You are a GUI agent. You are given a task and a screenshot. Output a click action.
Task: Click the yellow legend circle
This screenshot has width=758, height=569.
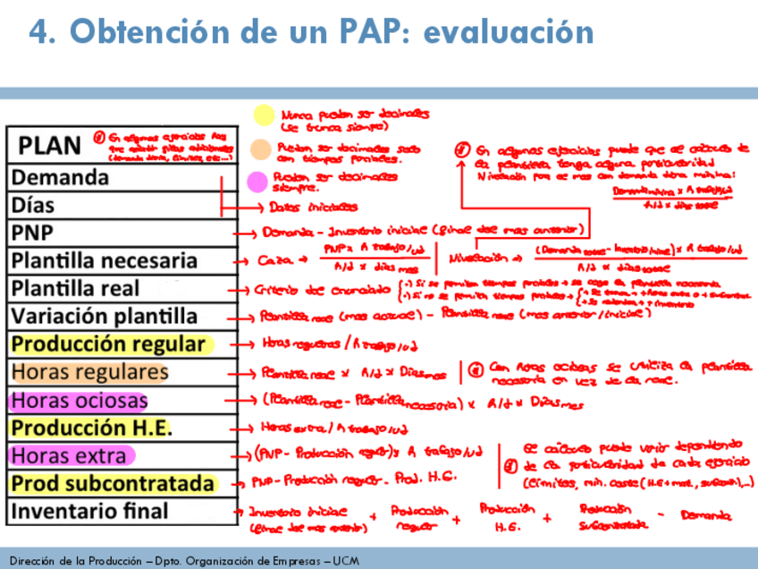click(264, 115)
